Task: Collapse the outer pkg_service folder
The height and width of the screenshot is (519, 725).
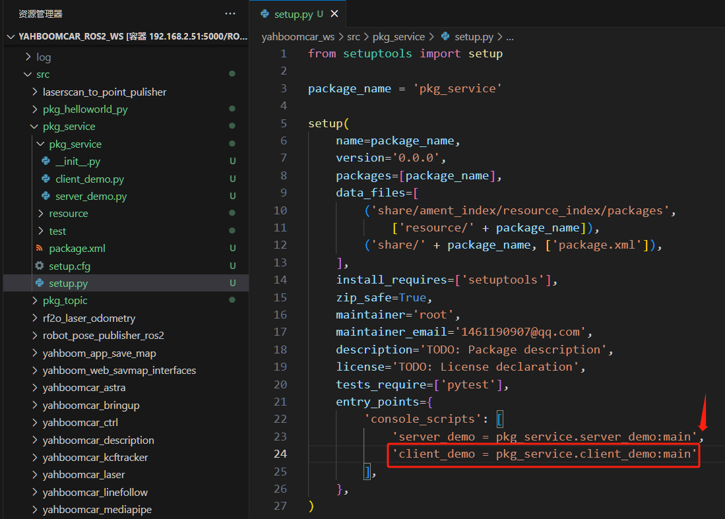Action: (x=35, y=126)
